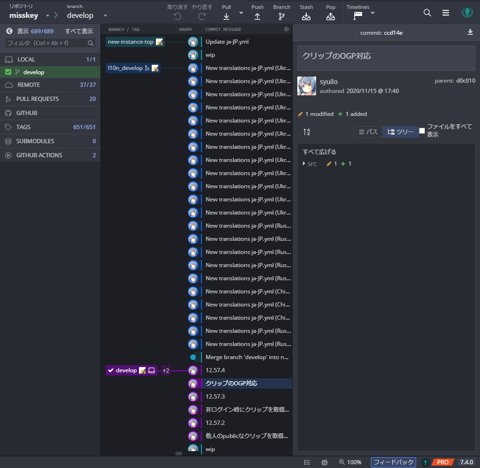Click the pull request icon on l10n_develop
Image resolution: width=480 pixels, height=468 pixels.
[147, 68]
